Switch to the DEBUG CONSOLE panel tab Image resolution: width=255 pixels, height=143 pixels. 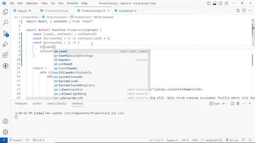click(57, 104)
